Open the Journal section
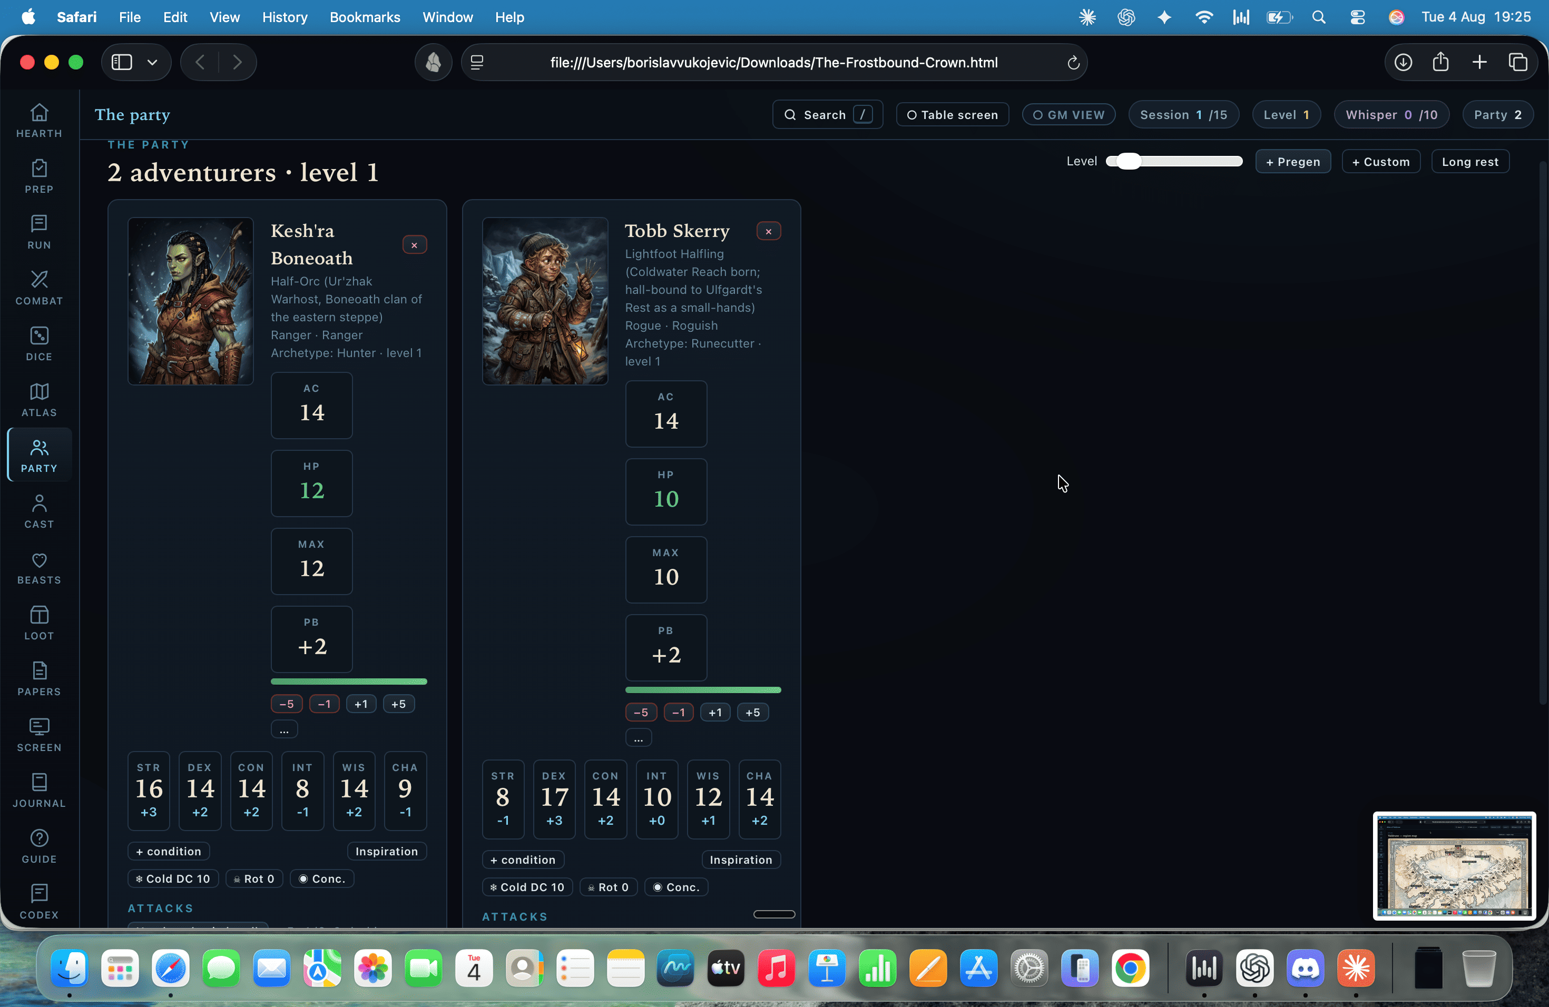 click(39, 792)
